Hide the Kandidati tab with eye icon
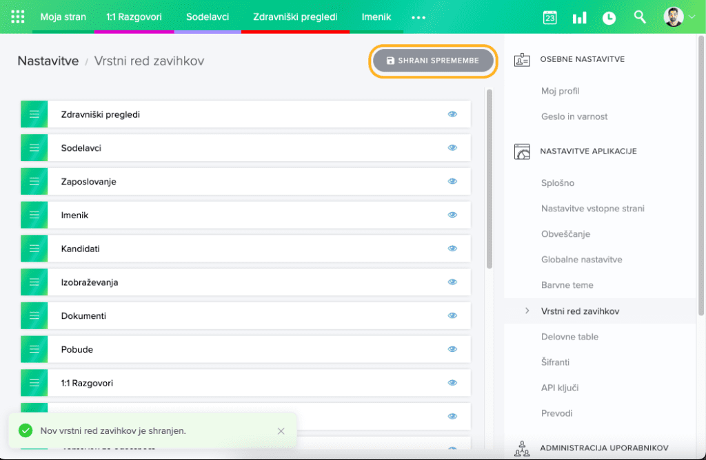Viewport: 706px width, 460px height. click(453, 249)
